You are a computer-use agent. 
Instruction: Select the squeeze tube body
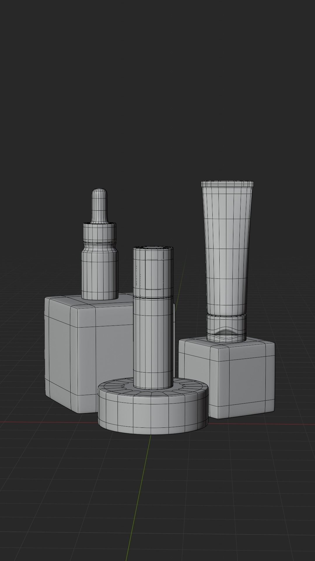pyautogui.click(x=228, y=248)
